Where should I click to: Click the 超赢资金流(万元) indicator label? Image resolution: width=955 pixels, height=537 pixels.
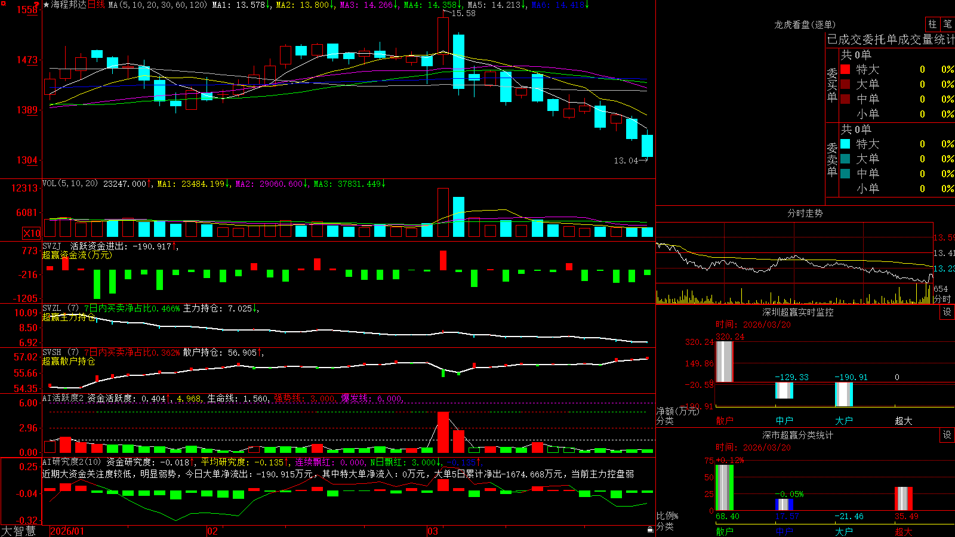coord(77,255)
